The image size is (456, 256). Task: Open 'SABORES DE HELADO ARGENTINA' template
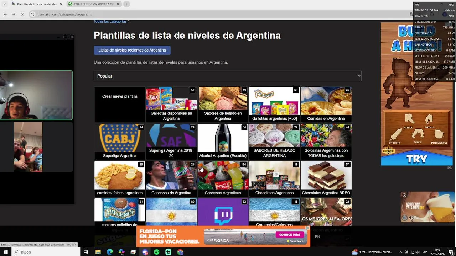pyautogui.click(x=274, y=142)
